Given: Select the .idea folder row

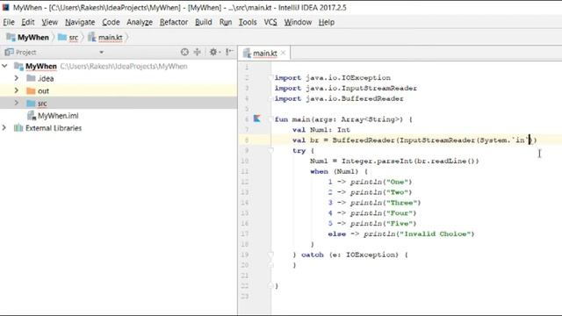Looking at the screenshot, I should coord(119,78).
